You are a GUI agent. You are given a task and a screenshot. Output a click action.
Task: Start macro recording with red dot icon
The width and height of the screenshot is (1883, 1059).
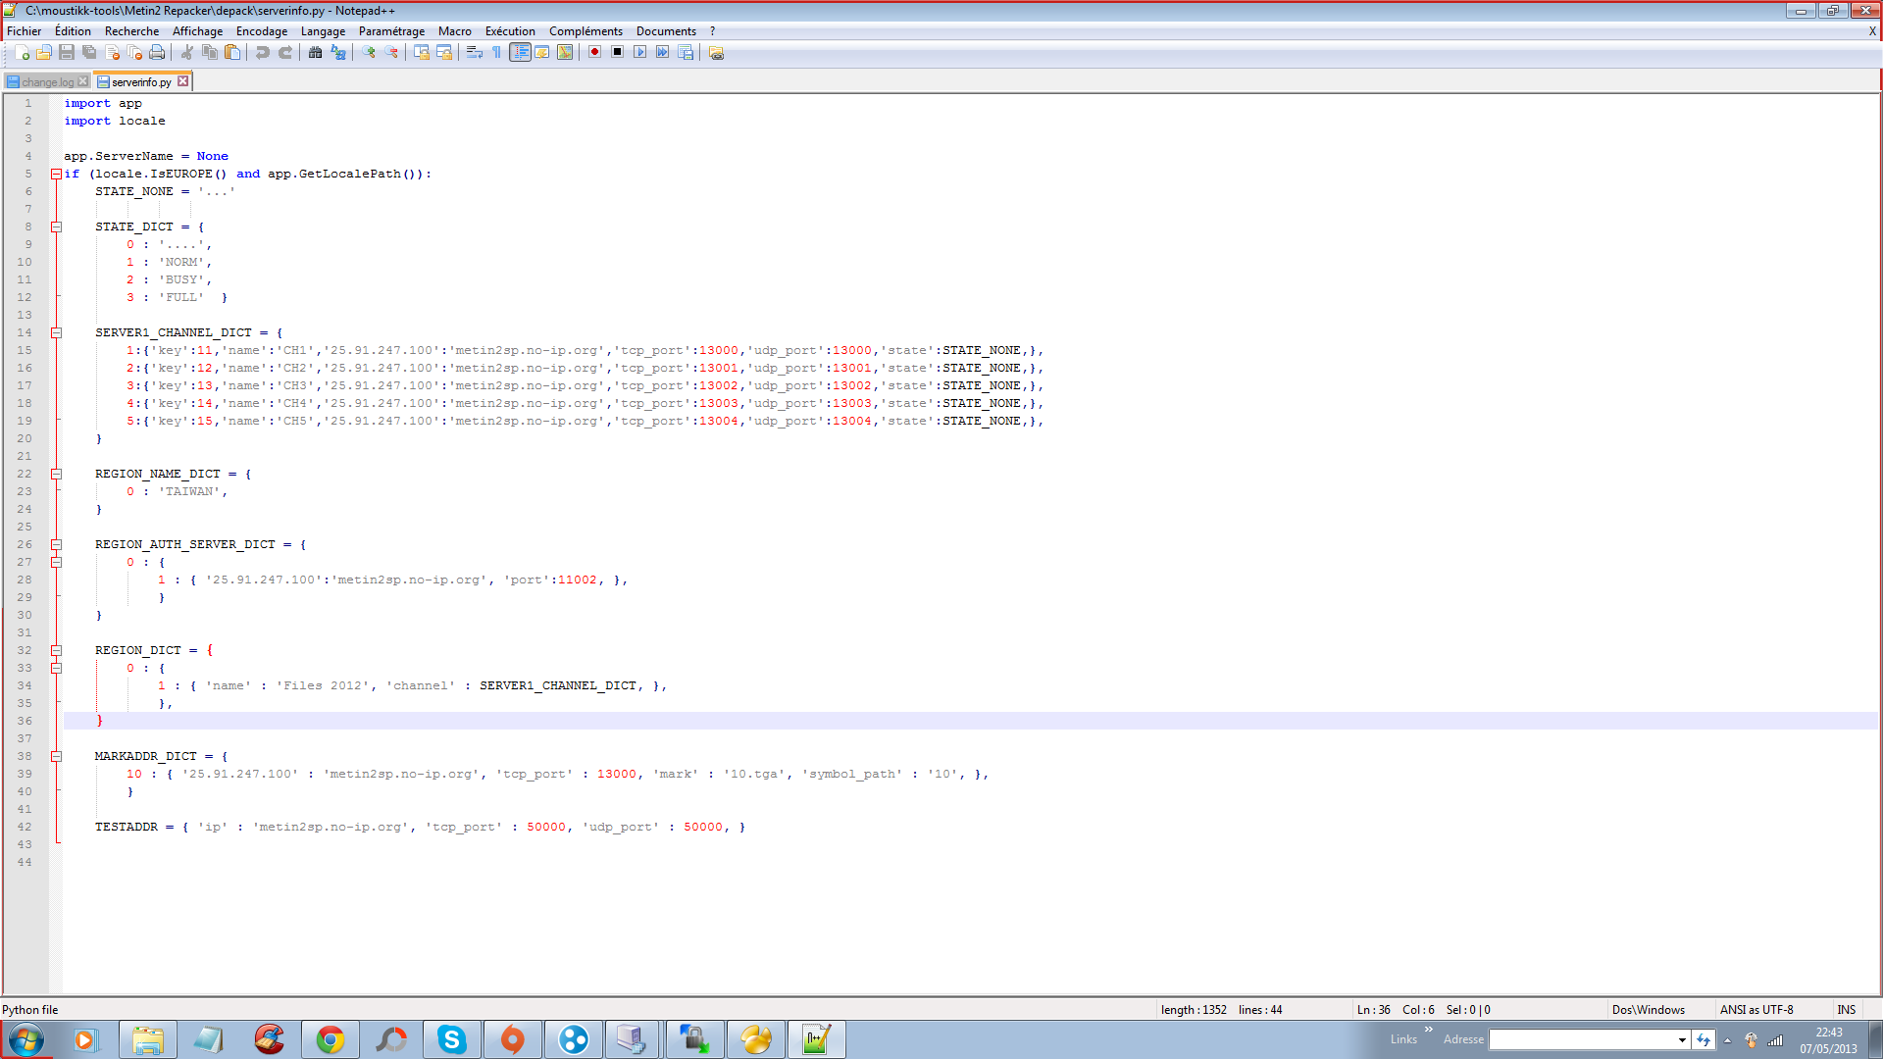(594, 53)
